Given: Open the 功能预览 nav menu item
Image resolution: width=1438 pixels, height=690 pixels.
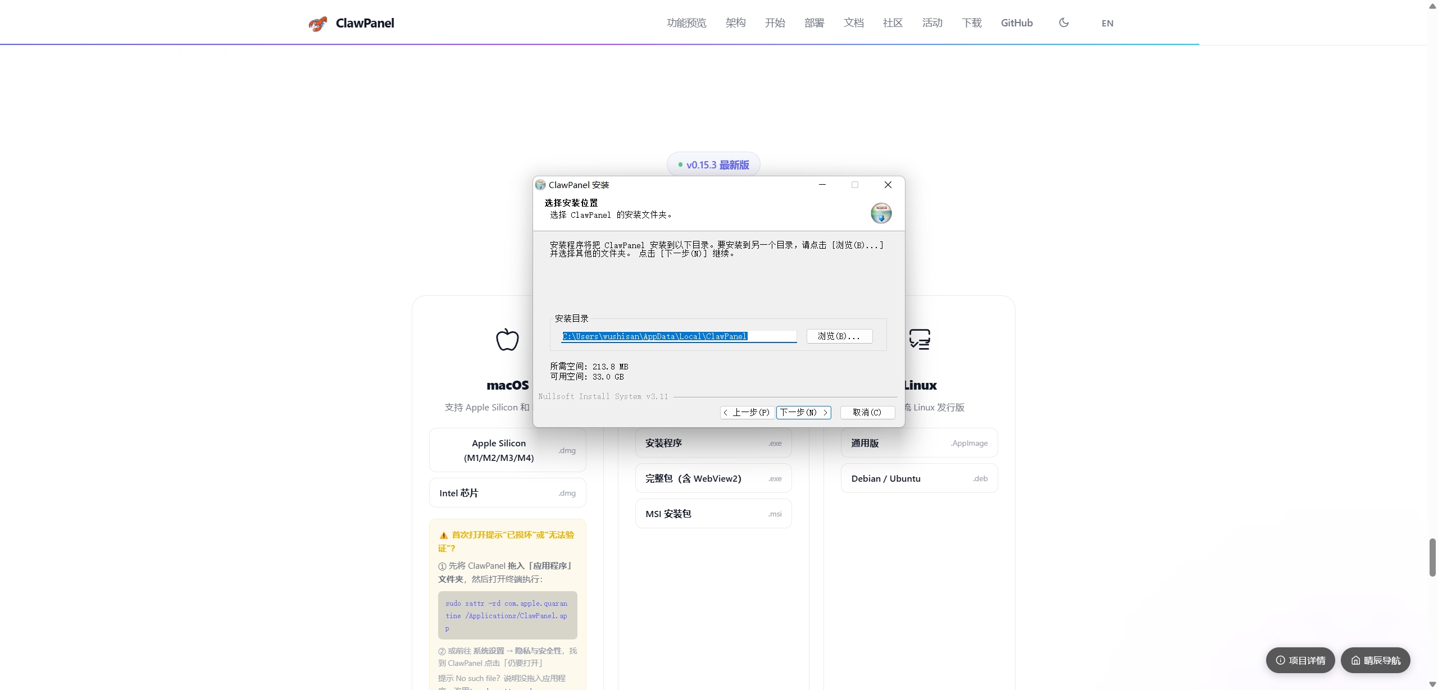Looking at the screenshot, I should (x=686, y=23).
